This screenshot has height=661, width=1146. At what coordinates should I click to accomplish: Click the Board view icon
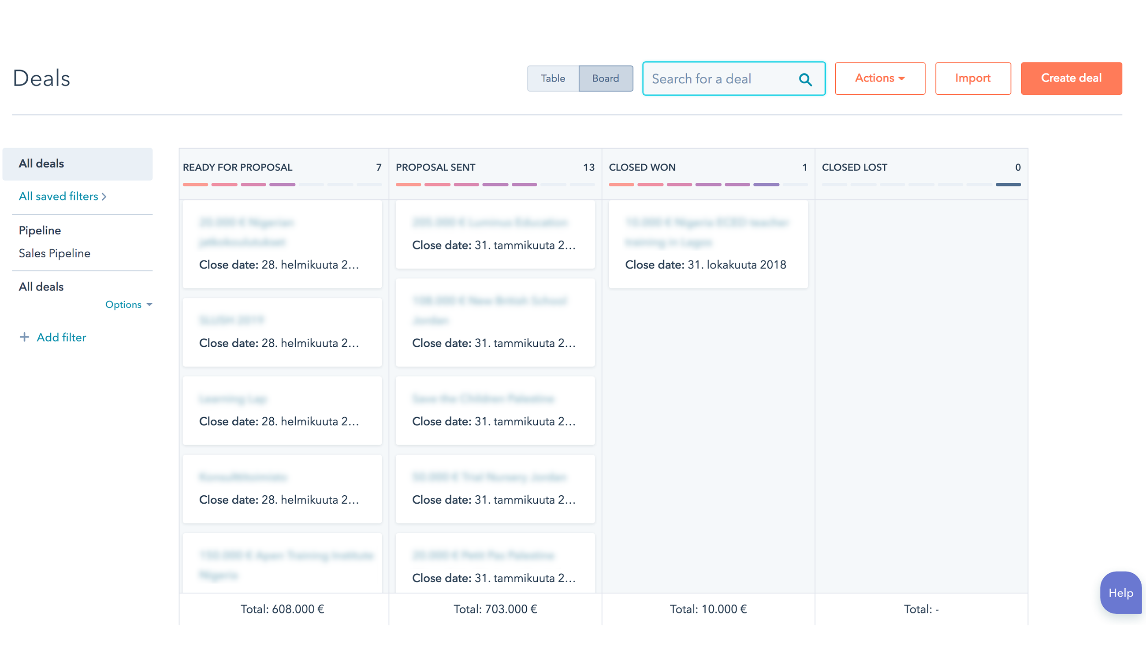click(x=606, y=77)
